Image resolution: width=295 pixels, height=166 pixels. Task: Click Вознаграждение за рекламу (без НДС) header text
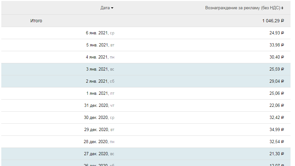[x=243, y=8]
